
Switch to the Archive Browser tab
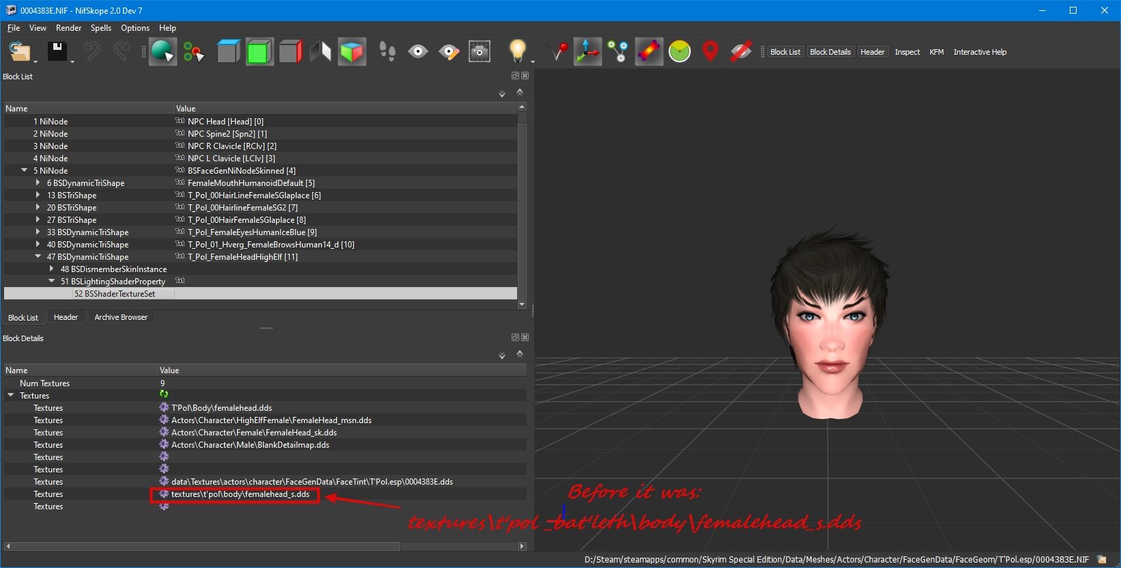(x=121, y=317)
